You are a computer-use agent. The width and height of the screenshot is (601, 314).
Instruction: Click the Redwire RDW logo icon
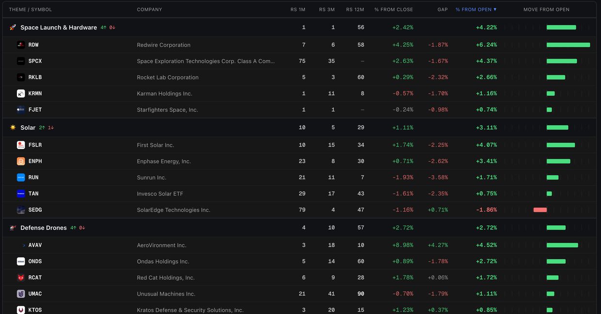pos(21,45)
